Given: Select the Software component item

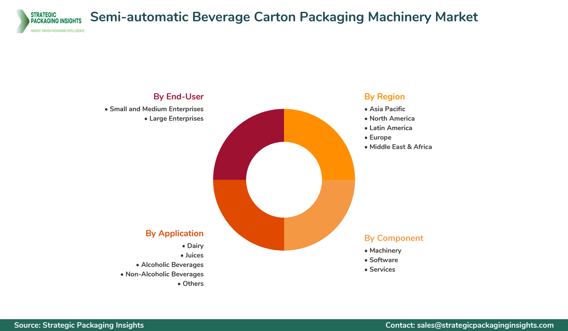Looking at the screenshot, I should click(383, 260).
